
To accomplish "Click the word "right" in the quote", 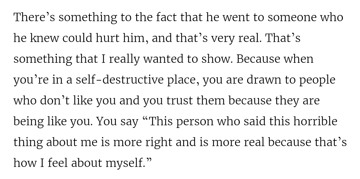I will (159, 142).
